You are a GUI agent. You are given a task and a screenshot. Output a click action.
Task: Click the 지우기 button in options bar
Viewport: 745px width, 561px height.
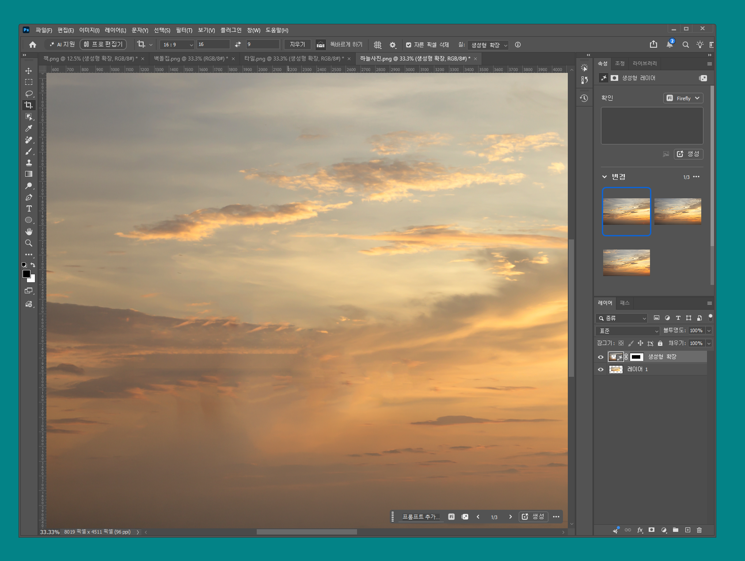point(297,45)
